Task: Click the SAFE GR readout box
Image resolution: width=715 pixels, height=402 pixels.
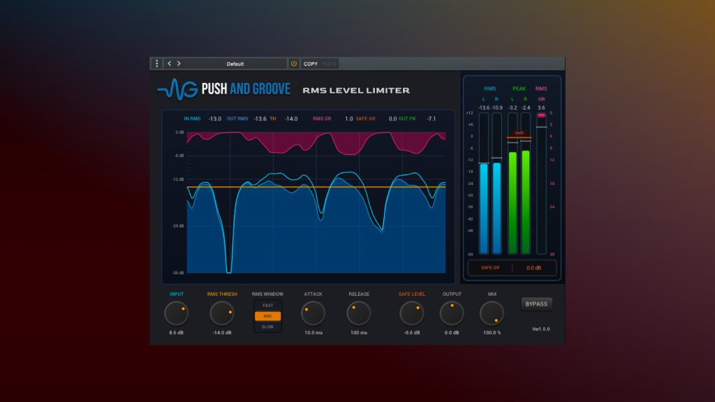Action: 512,267
